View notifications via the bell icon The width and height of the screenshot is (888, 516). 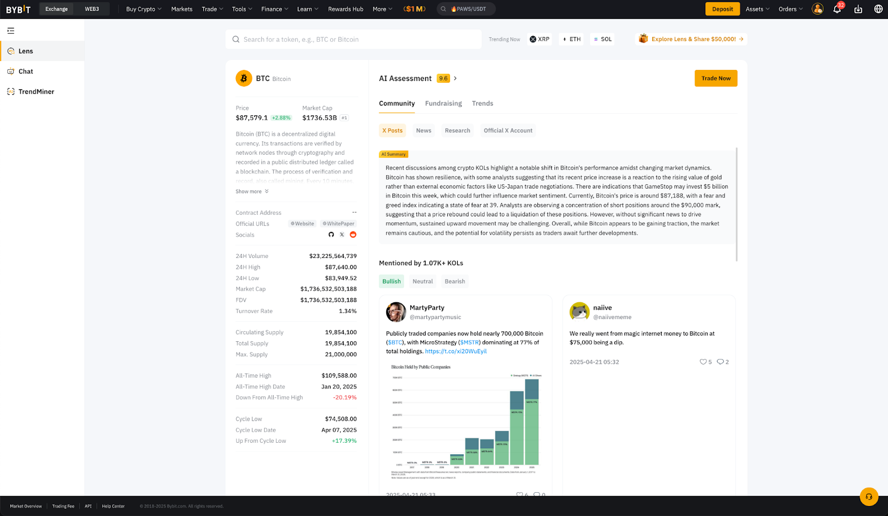pos(837,9)
